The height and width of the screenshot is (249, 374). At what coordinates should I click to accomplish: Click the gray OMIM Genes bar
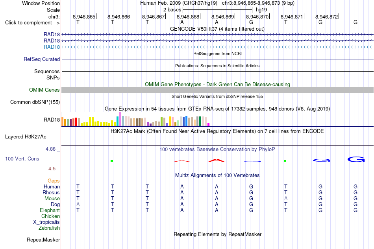coord(217,90)
